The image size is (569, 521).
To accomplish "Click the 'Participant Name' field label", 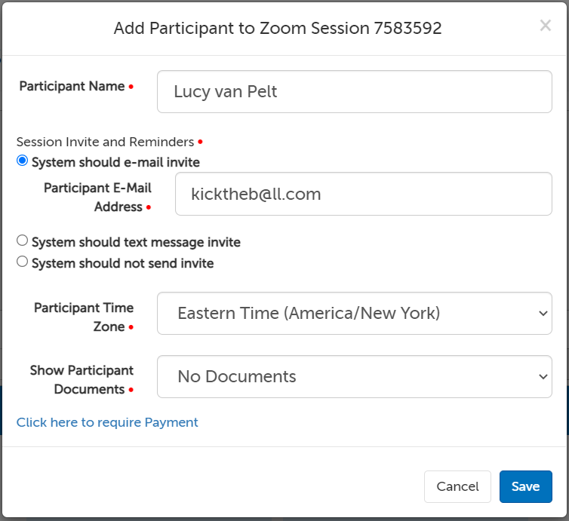I will coord(72,87).
